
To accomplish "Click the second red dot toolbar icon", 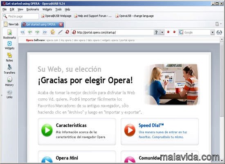I will click(x=174, y=32).
